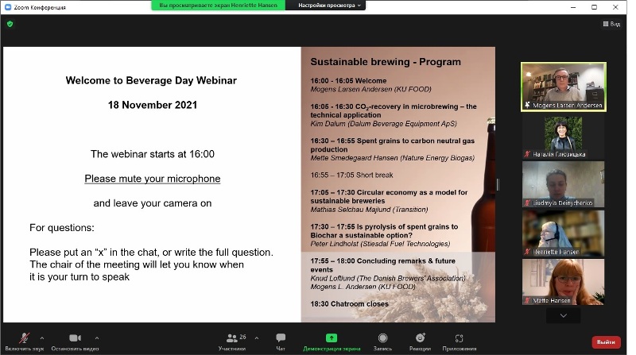The image size is (636, 355).
Task: Open Участники participants panel
Action: pyautogui.click(x=232, y=342)
